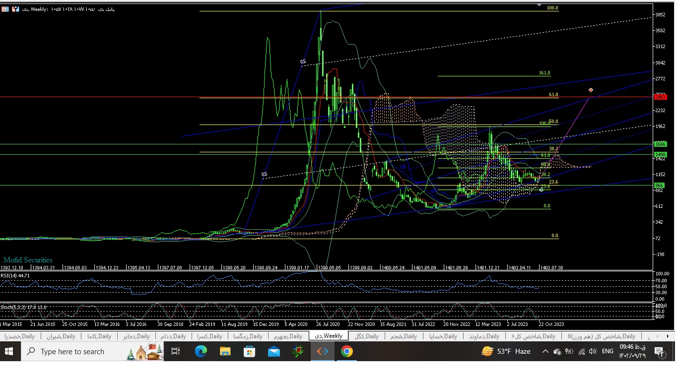This screenshot has width=678, height=381.
Task: Open the taskbar clock showing 09:46
Action: click(632, 351)
